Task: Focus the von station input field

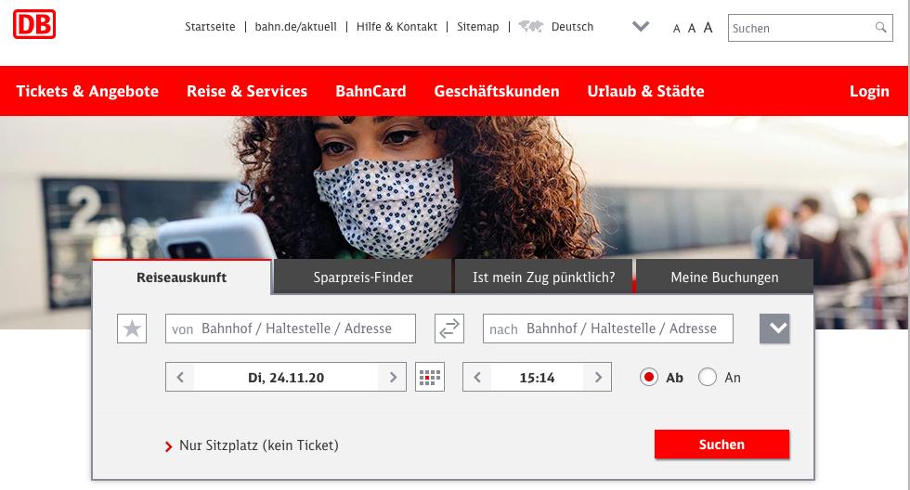Action: tap(290, 329)
